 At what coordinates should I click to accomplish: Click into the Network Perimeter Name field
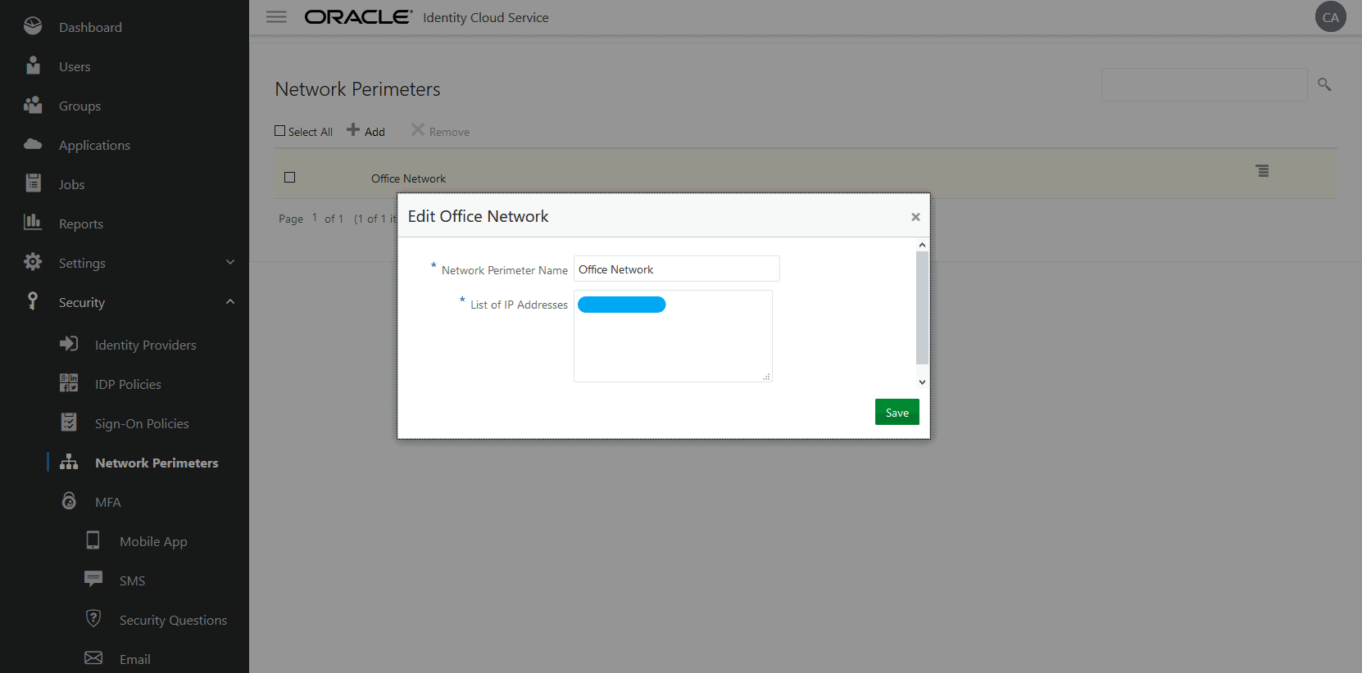point(676,269)
